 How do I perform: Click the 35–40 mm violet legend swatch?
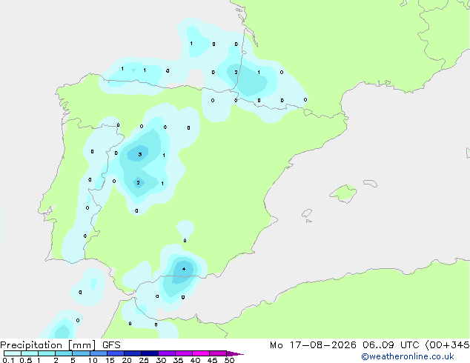point(183,353)
